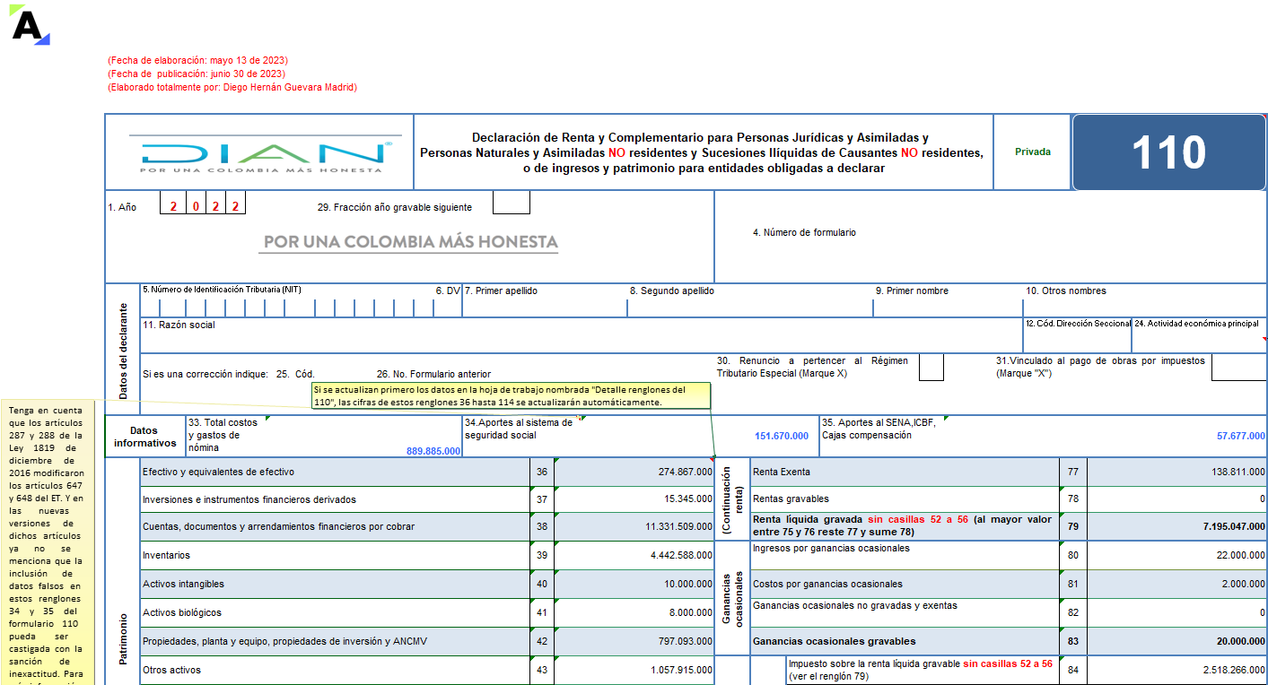Viewport: 1268px width, 685px height.
Task: Select Ganancias ocasionales gravables value 20.000.000
Action: 1176,642
